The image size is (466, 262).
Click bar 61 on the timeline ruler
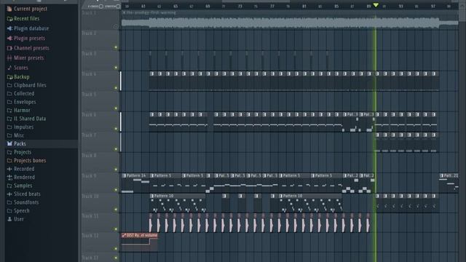coord(143,7)
